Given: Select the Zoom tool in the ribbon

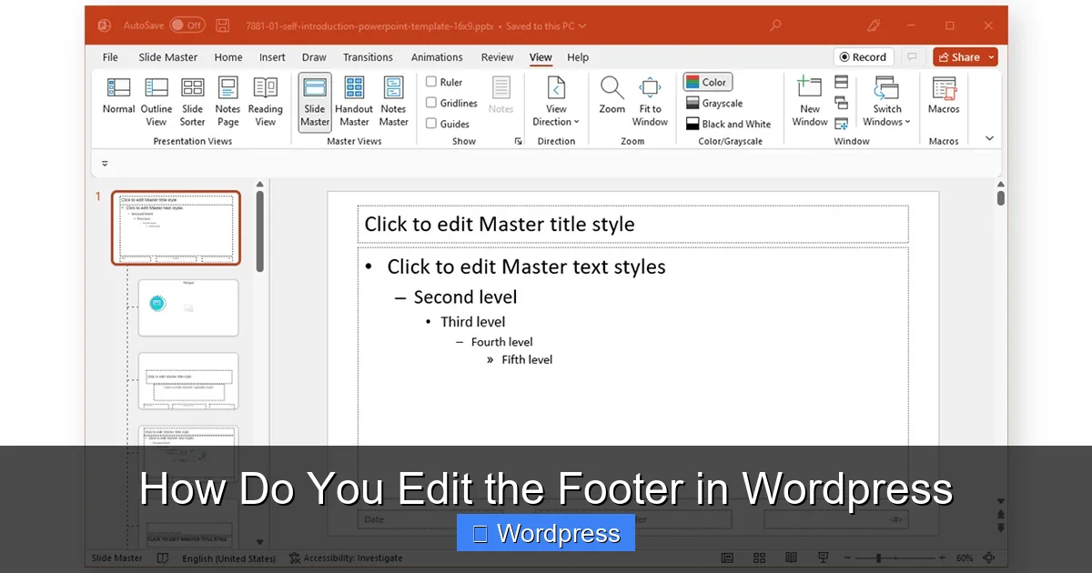Looking at the screenshot, I should (x=612, y=100).
